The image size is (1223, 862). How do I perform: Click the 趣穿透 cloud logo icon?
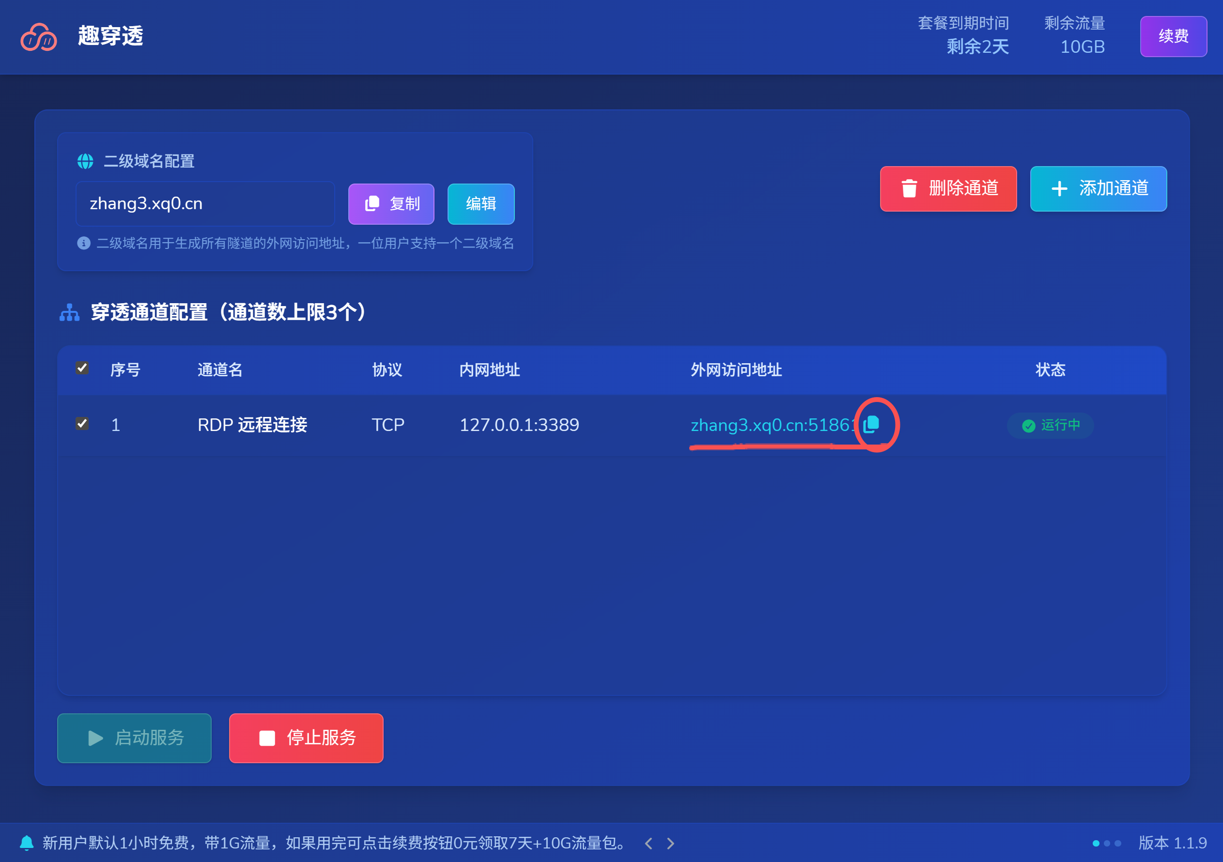point(38,37)
